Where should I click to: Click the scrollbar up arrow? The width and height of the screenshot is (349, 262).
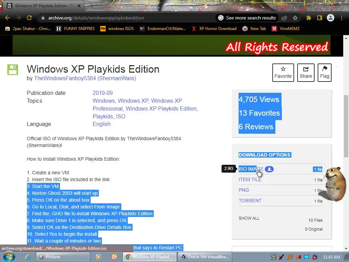click(346, 38)
